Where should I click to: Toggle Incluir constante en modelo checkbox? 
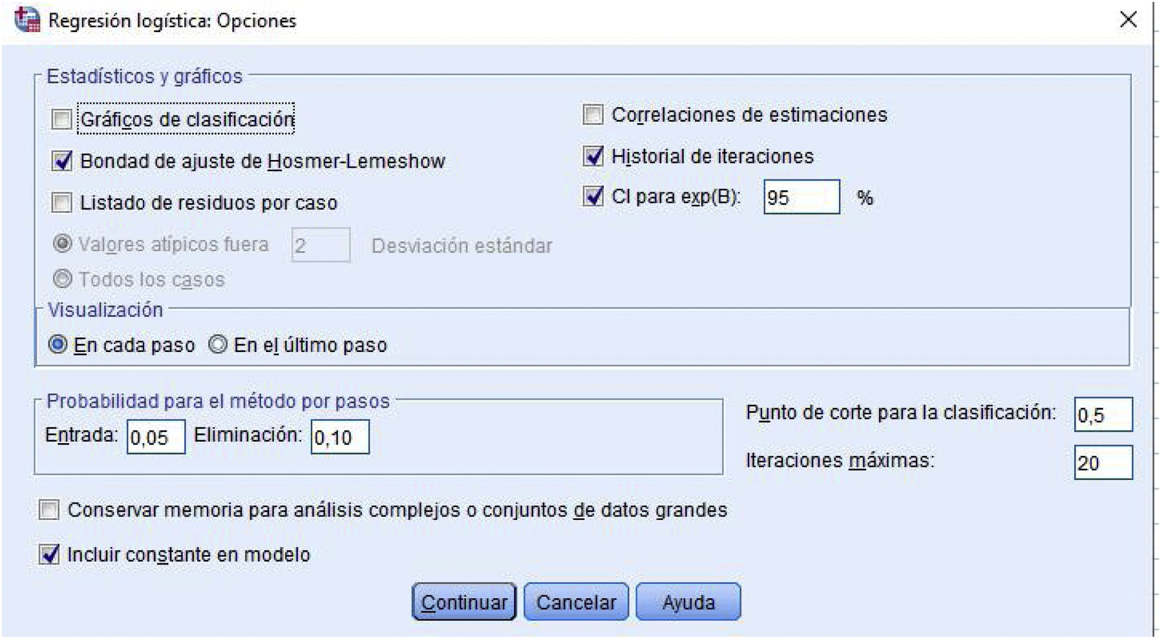click(x=49, y=554)
